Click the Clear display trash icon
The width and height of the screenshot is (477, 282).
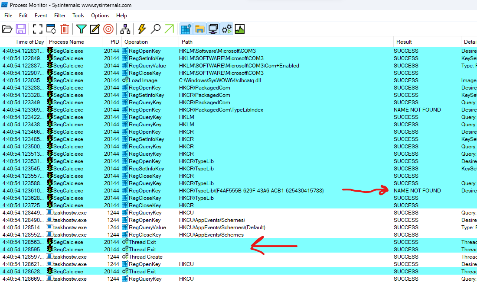pos(65,29)
